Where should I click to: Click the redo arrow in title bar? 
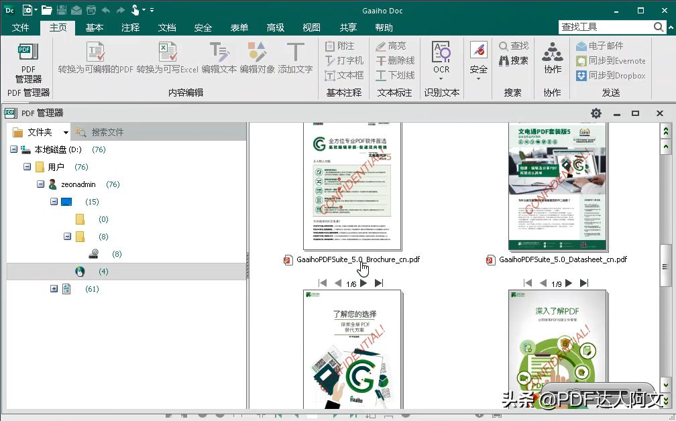point(120,10)
